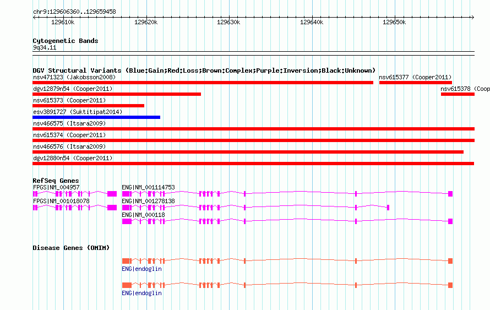Image resolution: width=490 pixels, height=310 pixels.
Task: Click the dgv12879n54 (Cooper2011) label text
Action: coord(73,89)
